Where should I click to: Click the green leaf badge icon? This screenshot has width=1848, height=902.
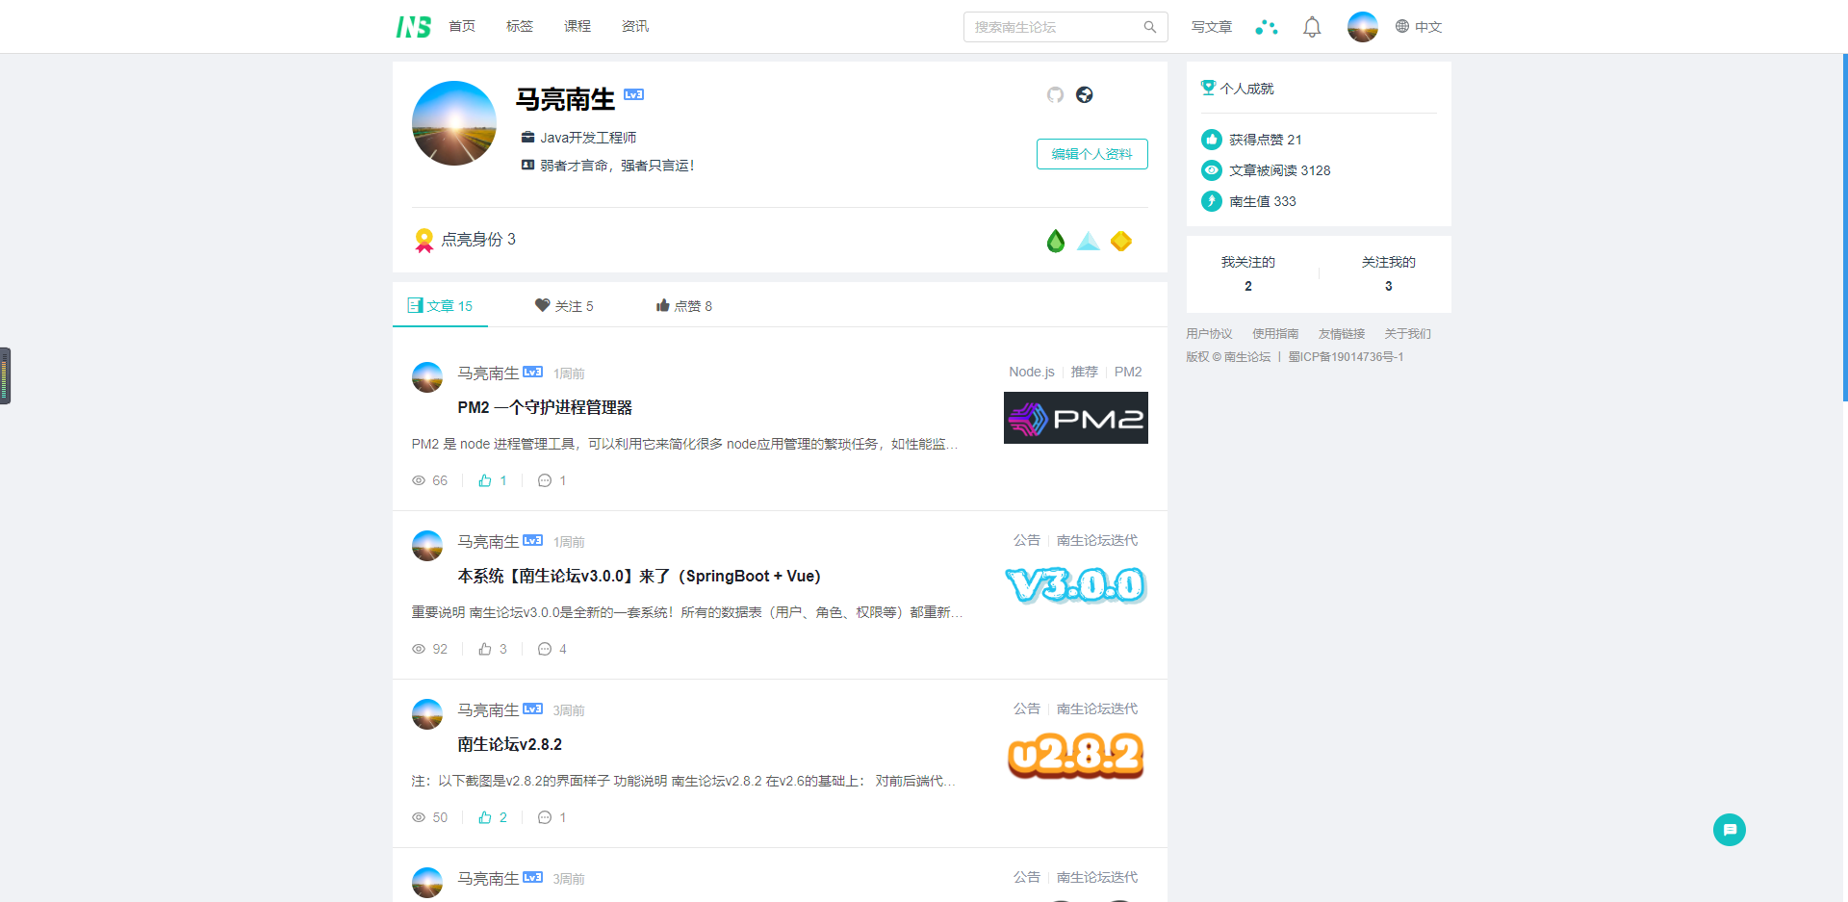(1055, 241)
